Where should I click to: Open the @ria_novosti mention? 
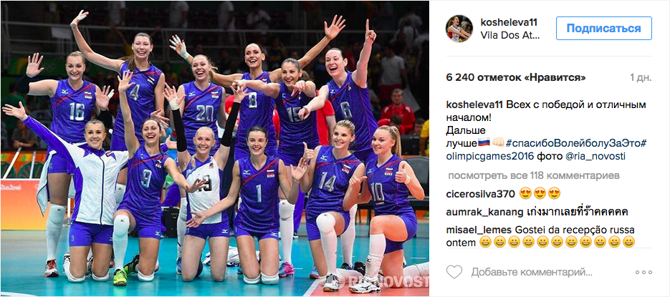pos(595,156)
